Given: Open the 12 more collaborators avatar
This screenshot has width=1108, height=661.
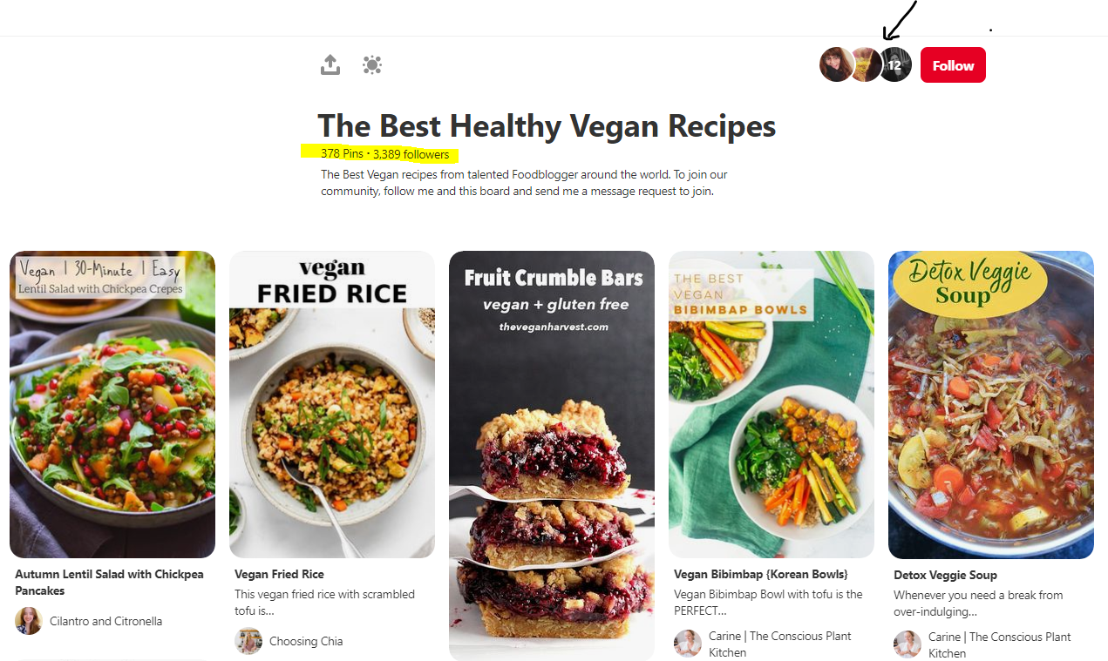Looking at the screenshot, I should 895,64.
